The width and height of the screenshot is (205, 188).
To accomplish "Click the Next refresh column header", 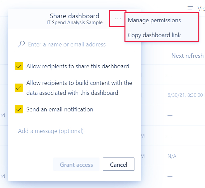I will click(187, 56).
